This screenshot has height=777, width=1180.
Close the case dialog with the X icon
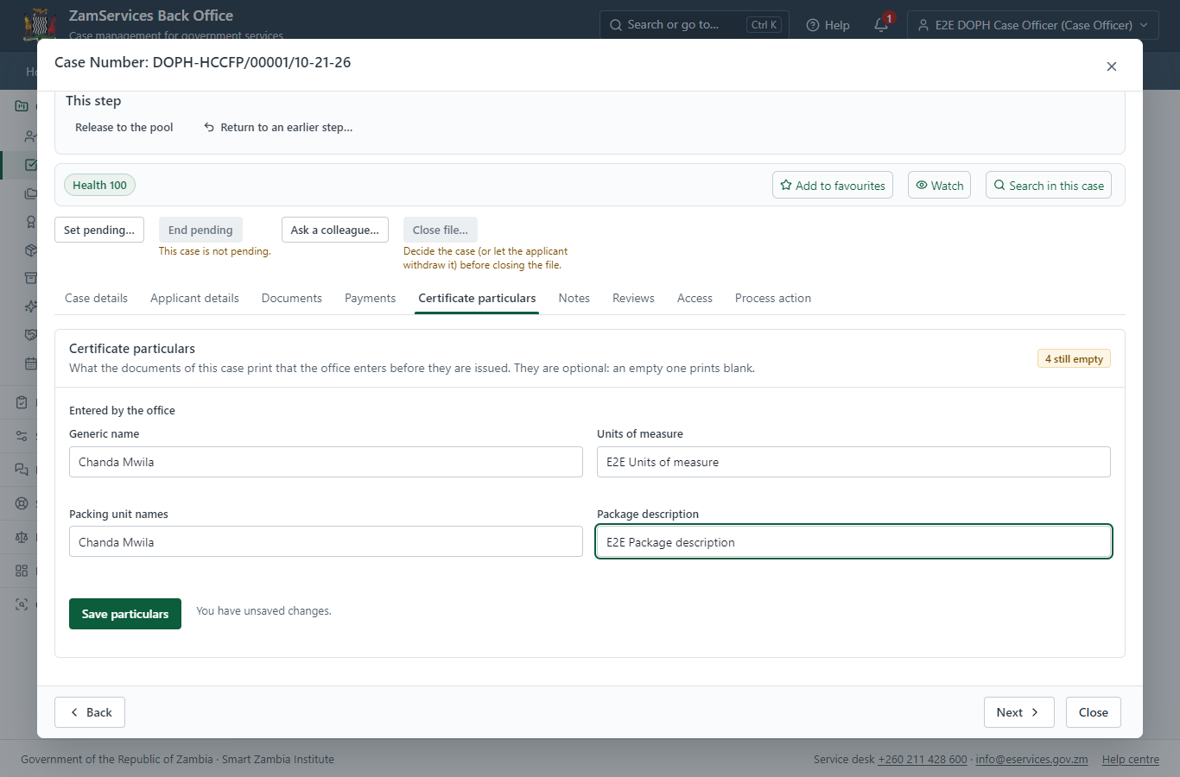[1112, 66]
